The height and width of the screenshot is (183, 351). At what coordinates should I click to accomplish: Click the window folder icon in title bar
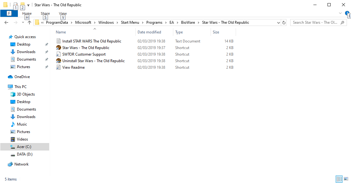(6, 5)
